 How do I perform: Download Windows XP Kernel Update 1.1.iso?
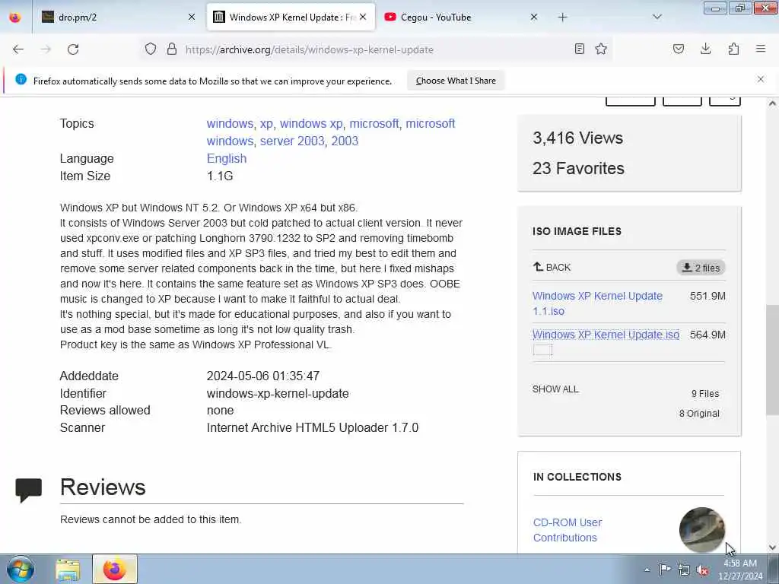(x=597, y=303)
